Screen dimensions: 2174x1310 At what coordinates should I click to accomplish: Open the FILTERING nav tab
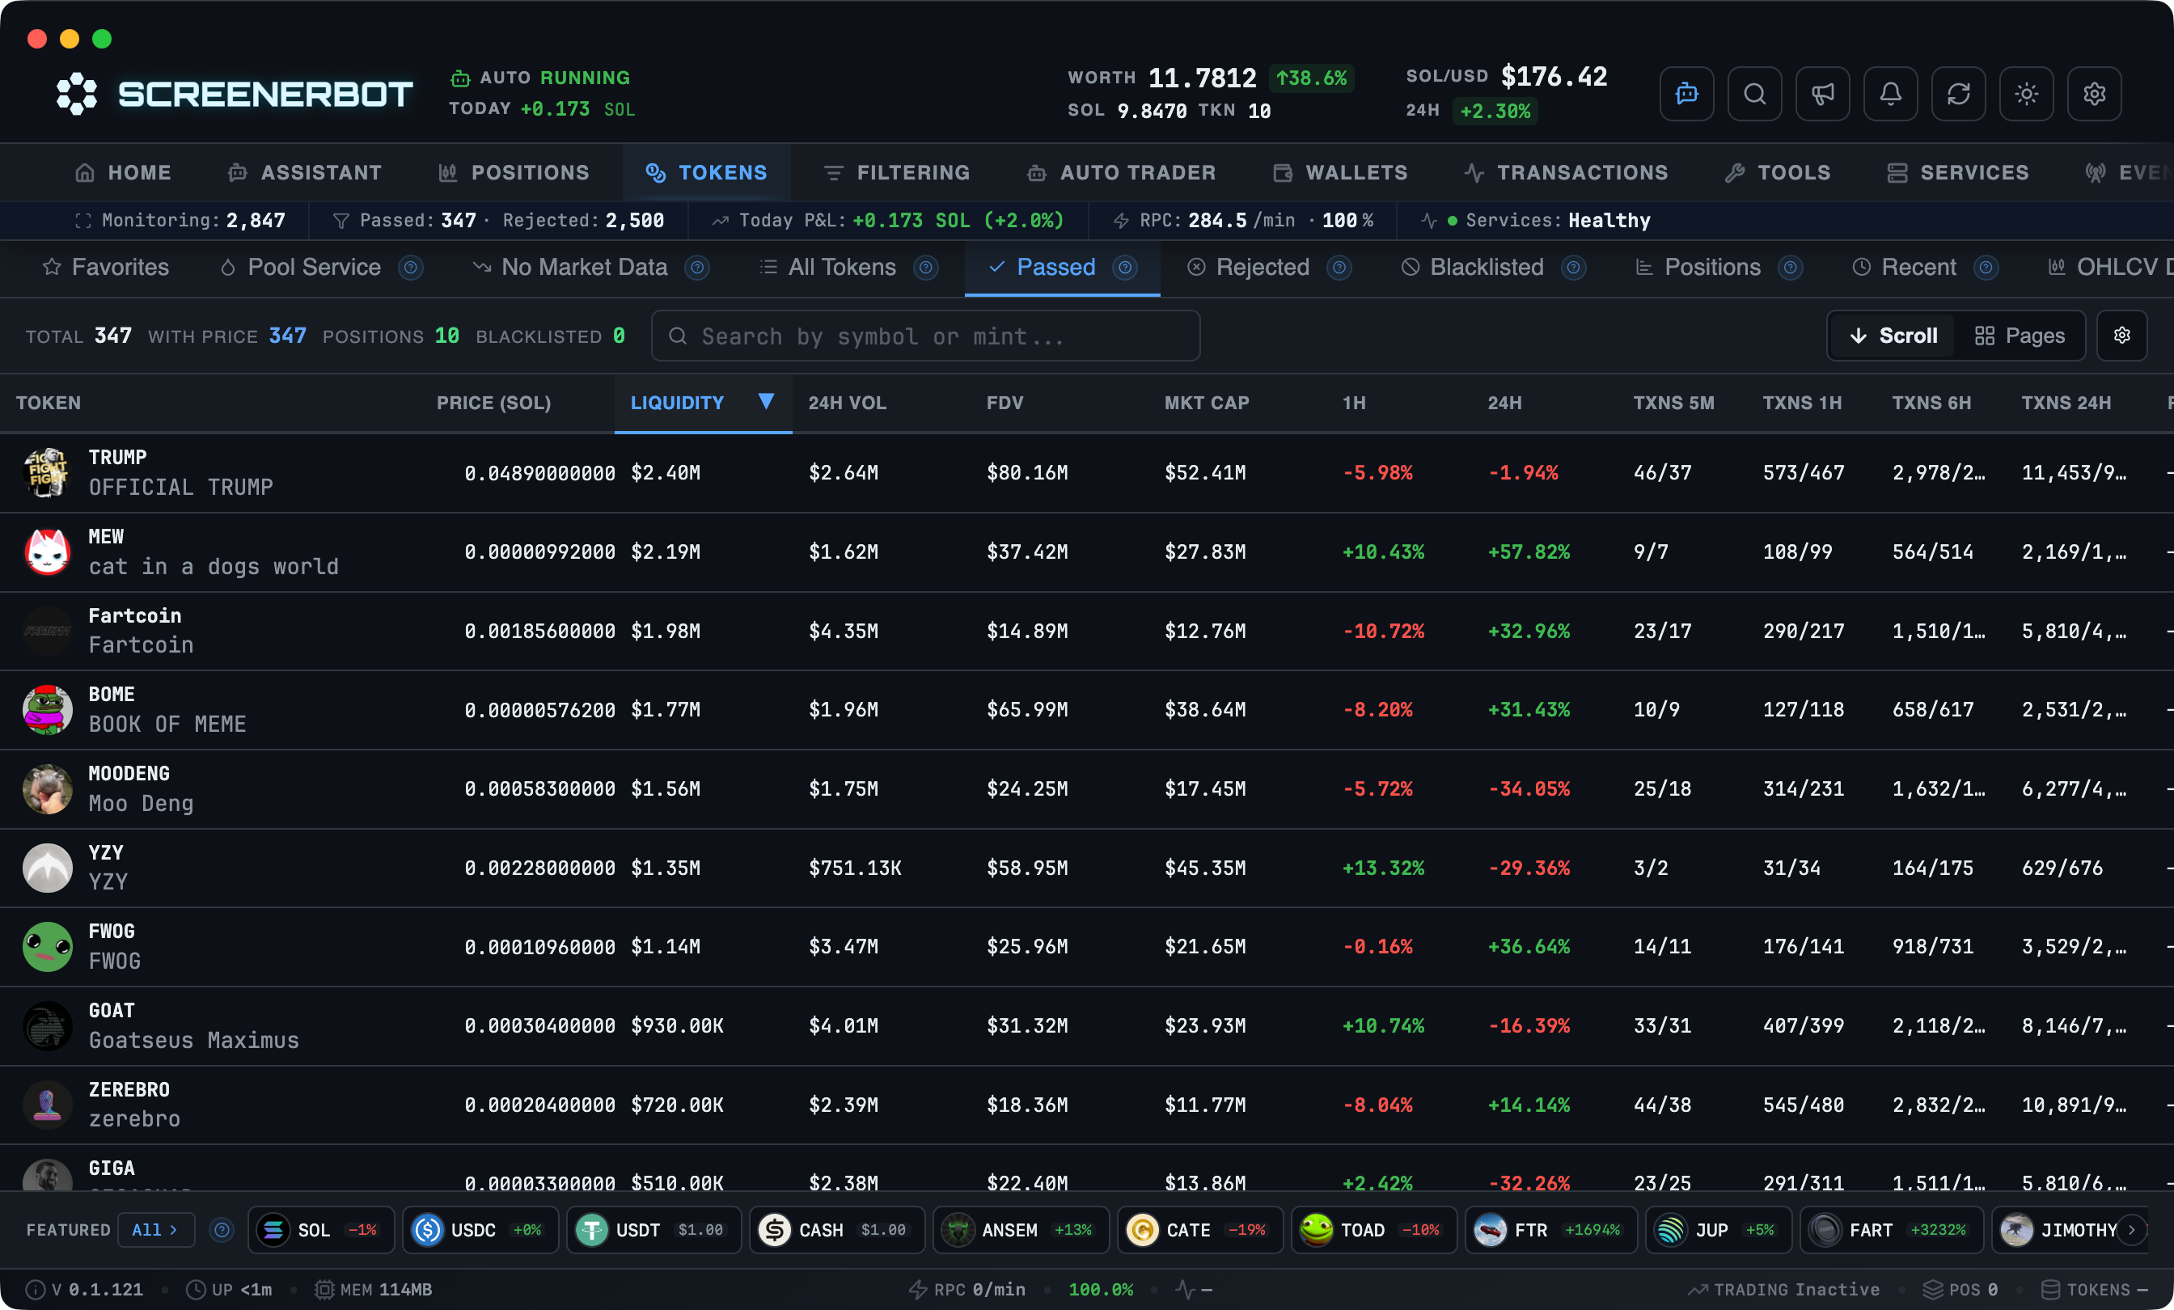[896, 172]
